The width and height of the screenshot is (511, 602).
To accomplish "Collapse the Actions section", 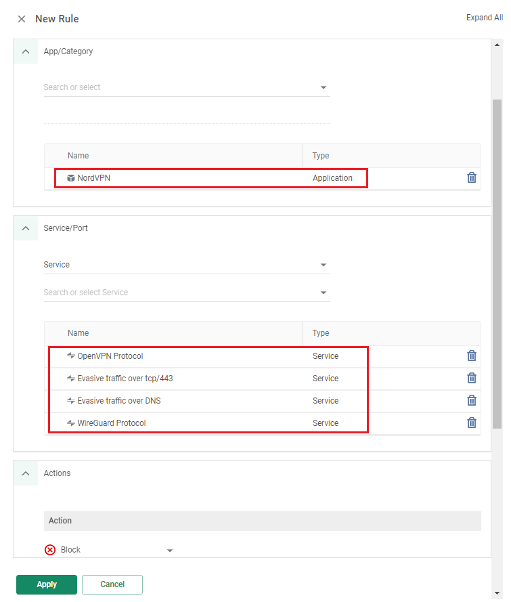I will pos(26,473).
